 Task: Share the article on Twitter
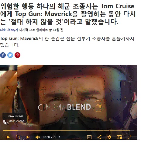tap(10, 55)
